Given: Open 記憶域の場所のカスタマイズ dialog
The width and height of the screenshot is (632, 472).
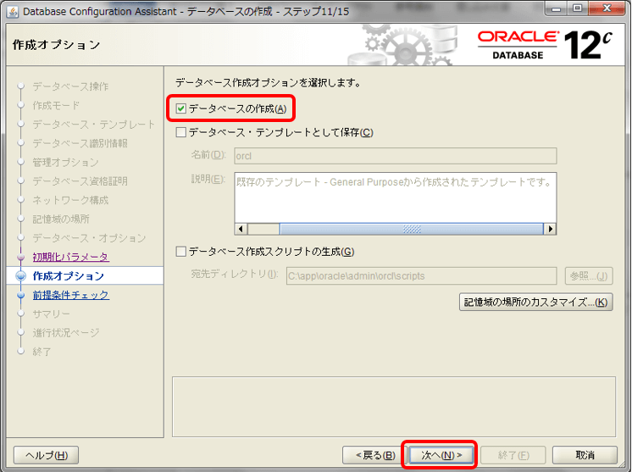Looking at the screenshot, I should coord(535,302).
